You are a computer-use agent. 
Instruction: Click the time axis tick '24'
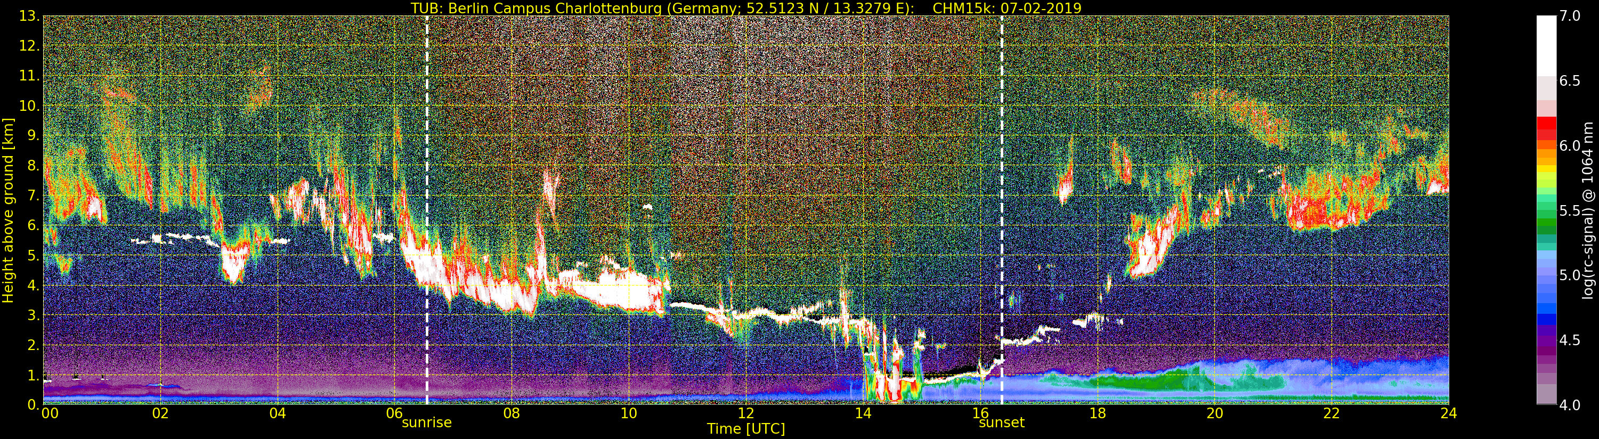pyautogui.click(x=1449, y=413)
